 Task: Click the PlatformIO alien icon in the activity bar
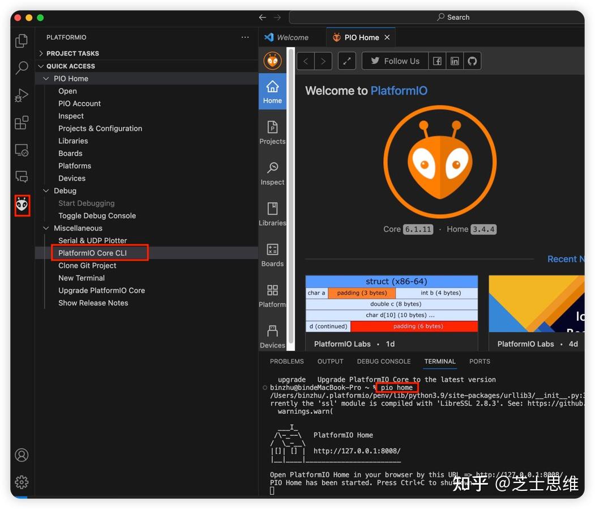point(22,205)
